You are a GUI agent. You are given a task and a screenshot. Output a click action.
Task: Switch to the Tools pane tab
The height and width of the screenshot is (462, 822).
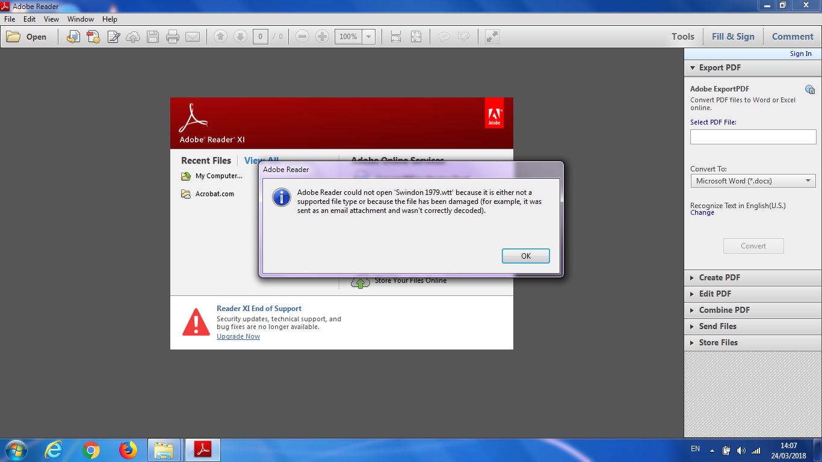(x=683, y=37)
